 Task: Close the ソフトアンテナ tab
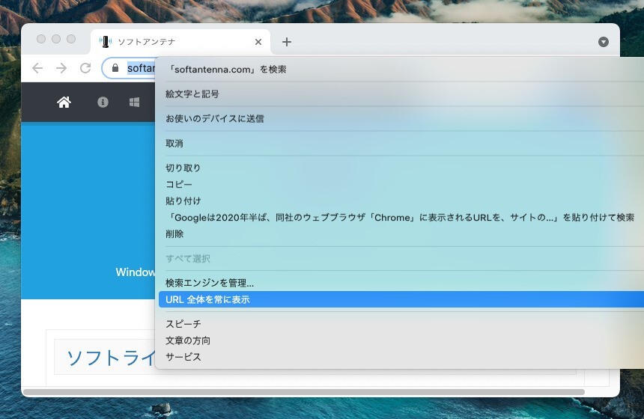pos(258,42)
